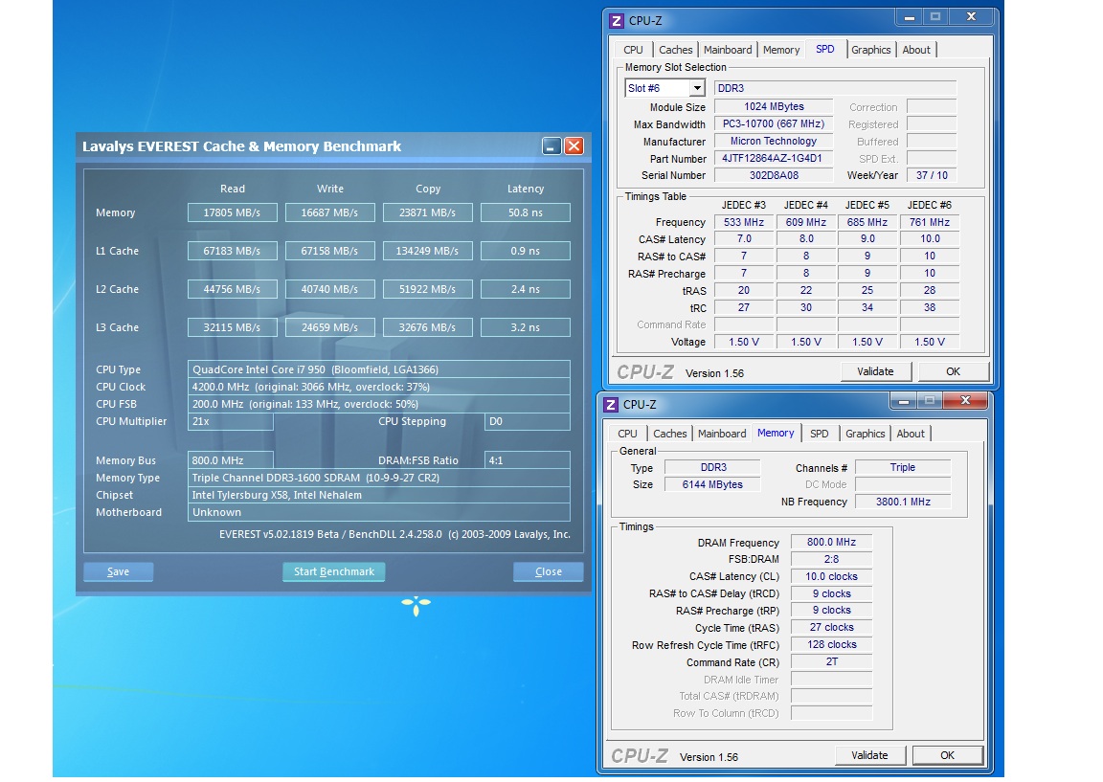Image resolution: width=1103 pixels, height=782 pixels.
Task: Click the CPU-Z logo icon in SPD window title bar
Action: tap(617, 21)
